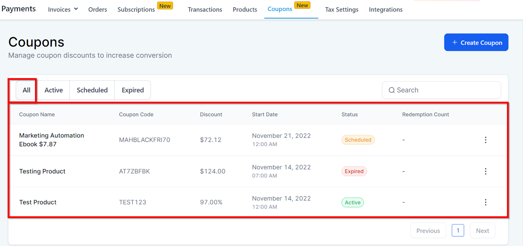Click the Previous page button
This screenshot has height=246, width=523.
click(428, 231)
